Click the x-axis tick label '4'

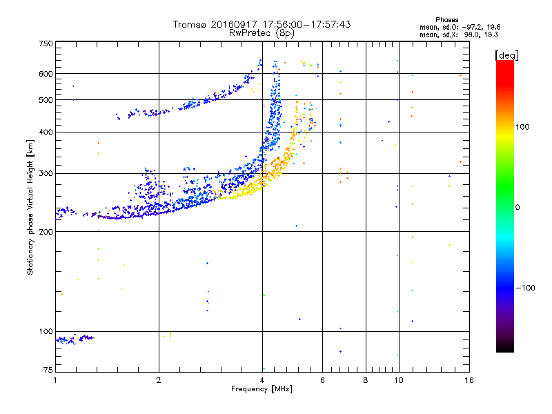262,380
